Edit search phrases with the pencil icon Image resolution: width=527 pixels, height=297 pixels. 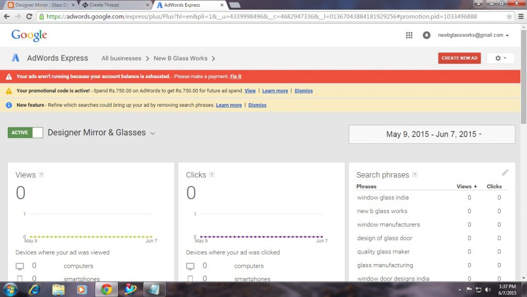click(x=505, y=173)
